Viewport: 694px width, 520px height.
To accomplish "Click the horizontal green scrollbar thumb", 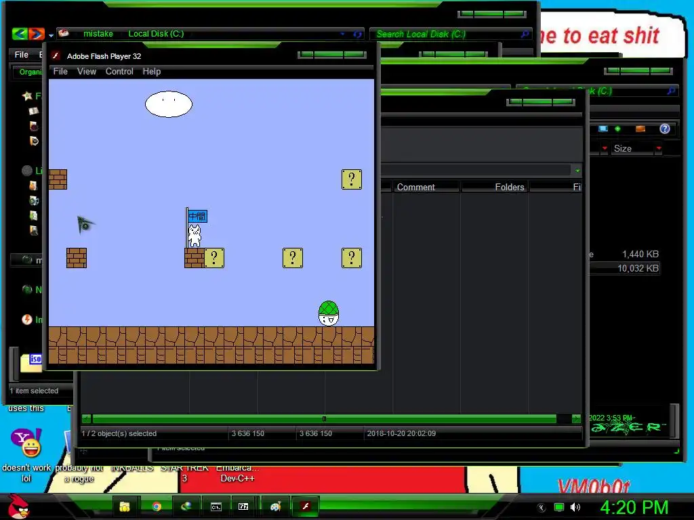I will 324,418.
